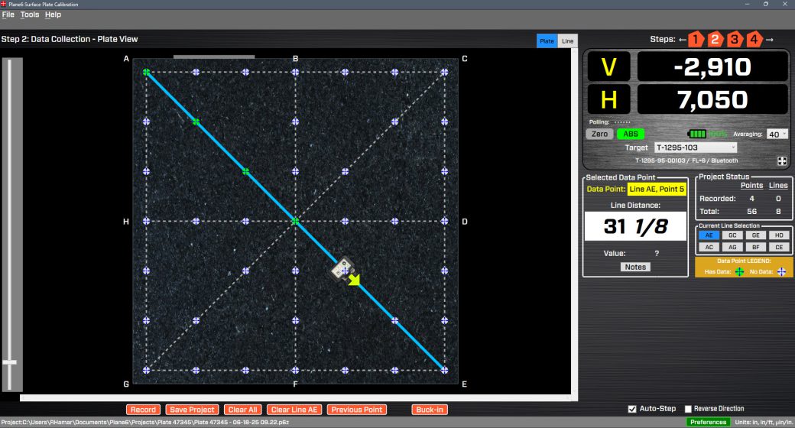Open the Tools menu
This screenshot has width=795, height=428.
(30, 15)
